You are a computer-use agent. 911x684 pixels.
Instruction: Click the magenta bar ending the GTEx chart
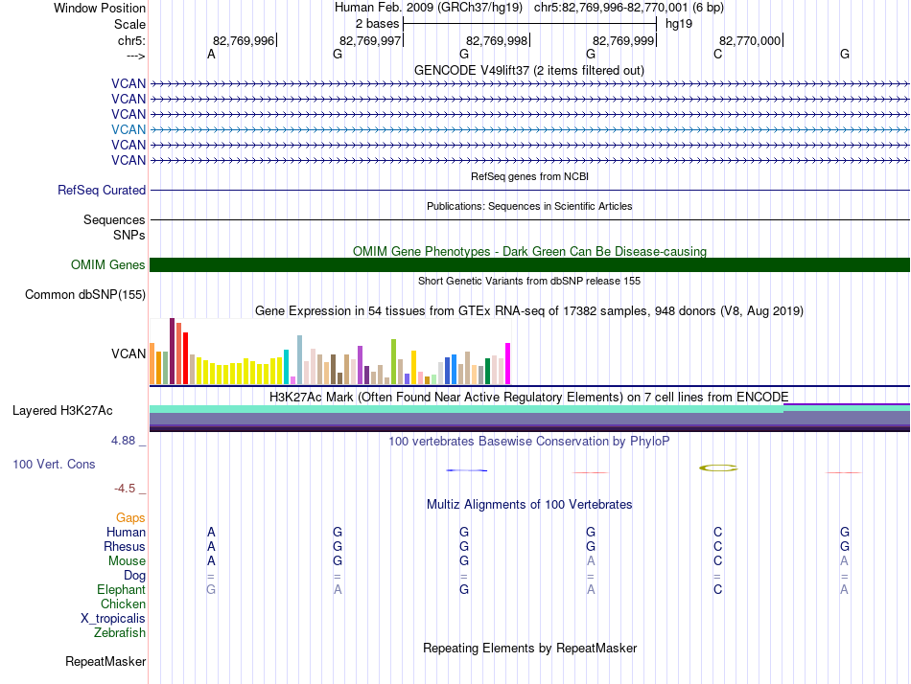coord(508,363)
